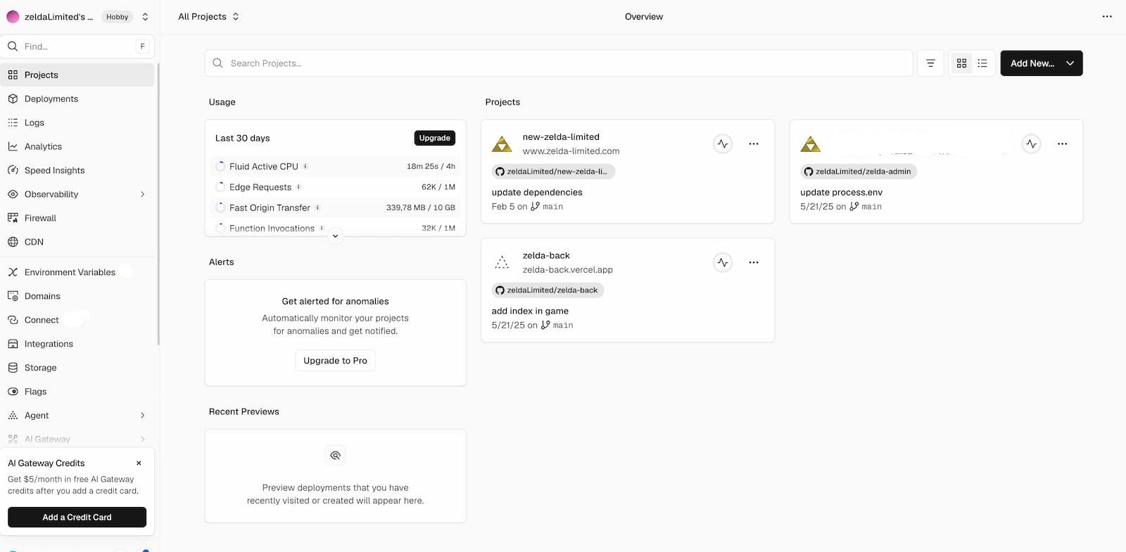Expand the Agent submenu chevron
The width and height of the screenshot is (1126, 552).
[142, 416]
